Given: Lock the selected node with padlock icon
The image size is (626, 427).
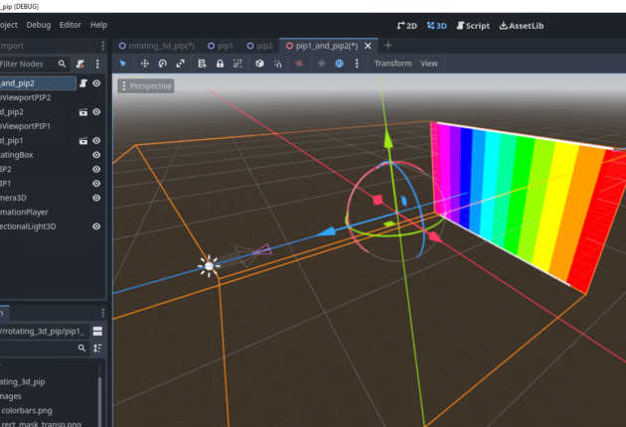Looking at the screenshot, I should (x=220, y=64).
